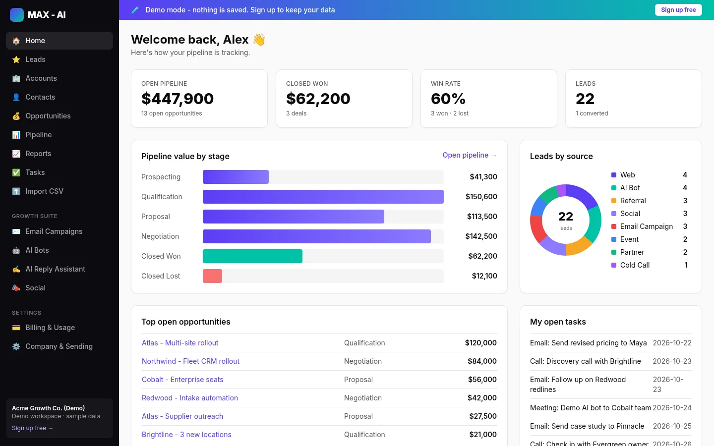
Task: Click the Referral orange legend swatch
Action: [x=614, y=201]
